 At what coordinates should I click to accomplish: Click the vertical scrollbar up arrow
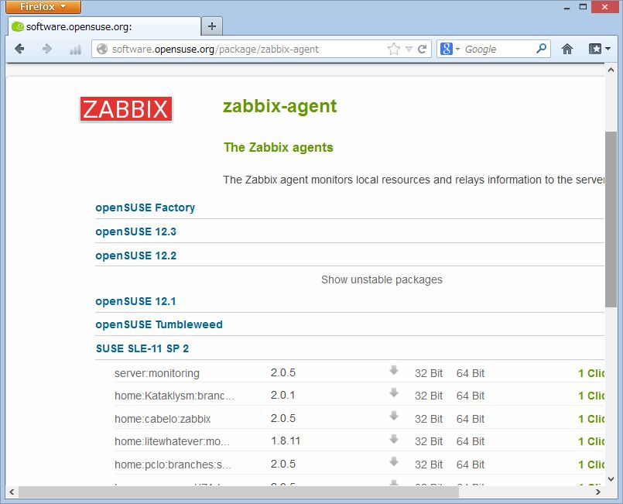[x=611, y=70]
